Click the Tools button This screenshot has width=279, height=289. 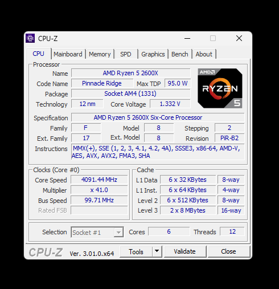[x=136, y=251]
